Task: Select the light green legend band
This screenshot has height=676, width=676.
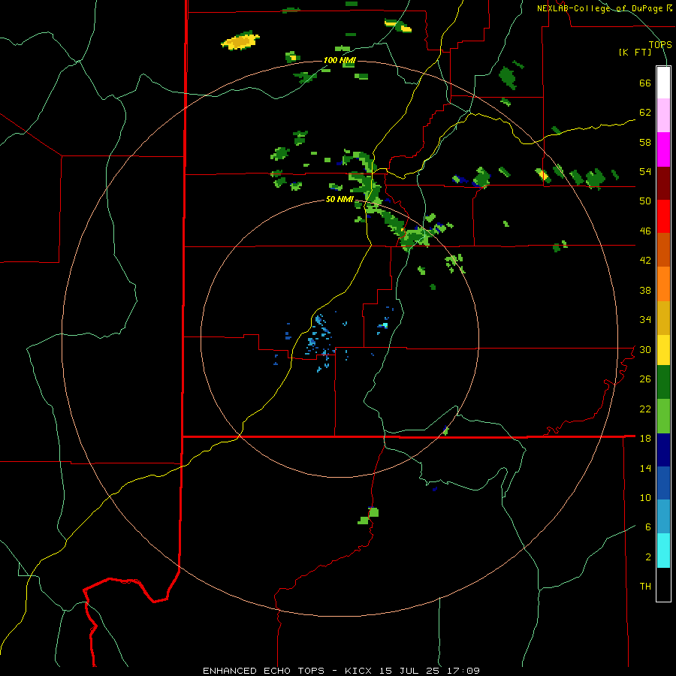Action: click(663, 416)
